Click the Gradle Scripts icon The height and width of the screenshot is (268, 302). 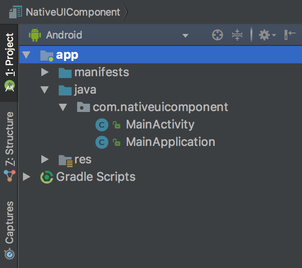coord(47,177)
